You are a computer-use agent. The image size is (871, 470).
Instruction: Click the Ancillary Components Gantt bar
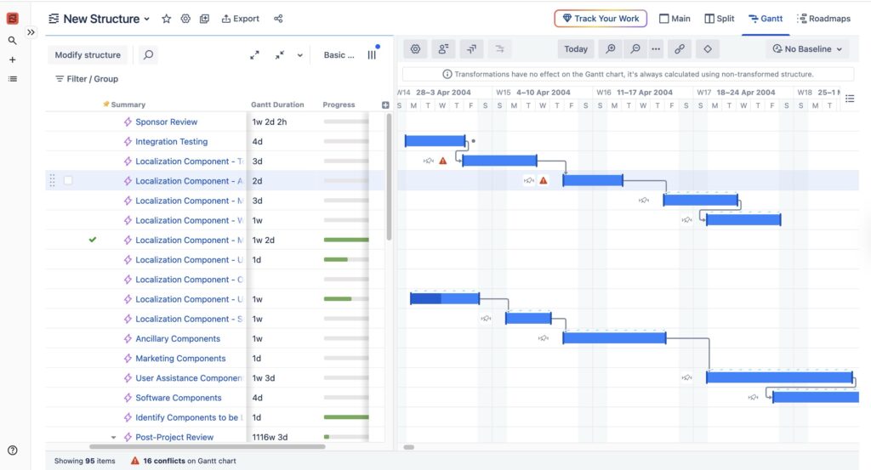[614, 337]
